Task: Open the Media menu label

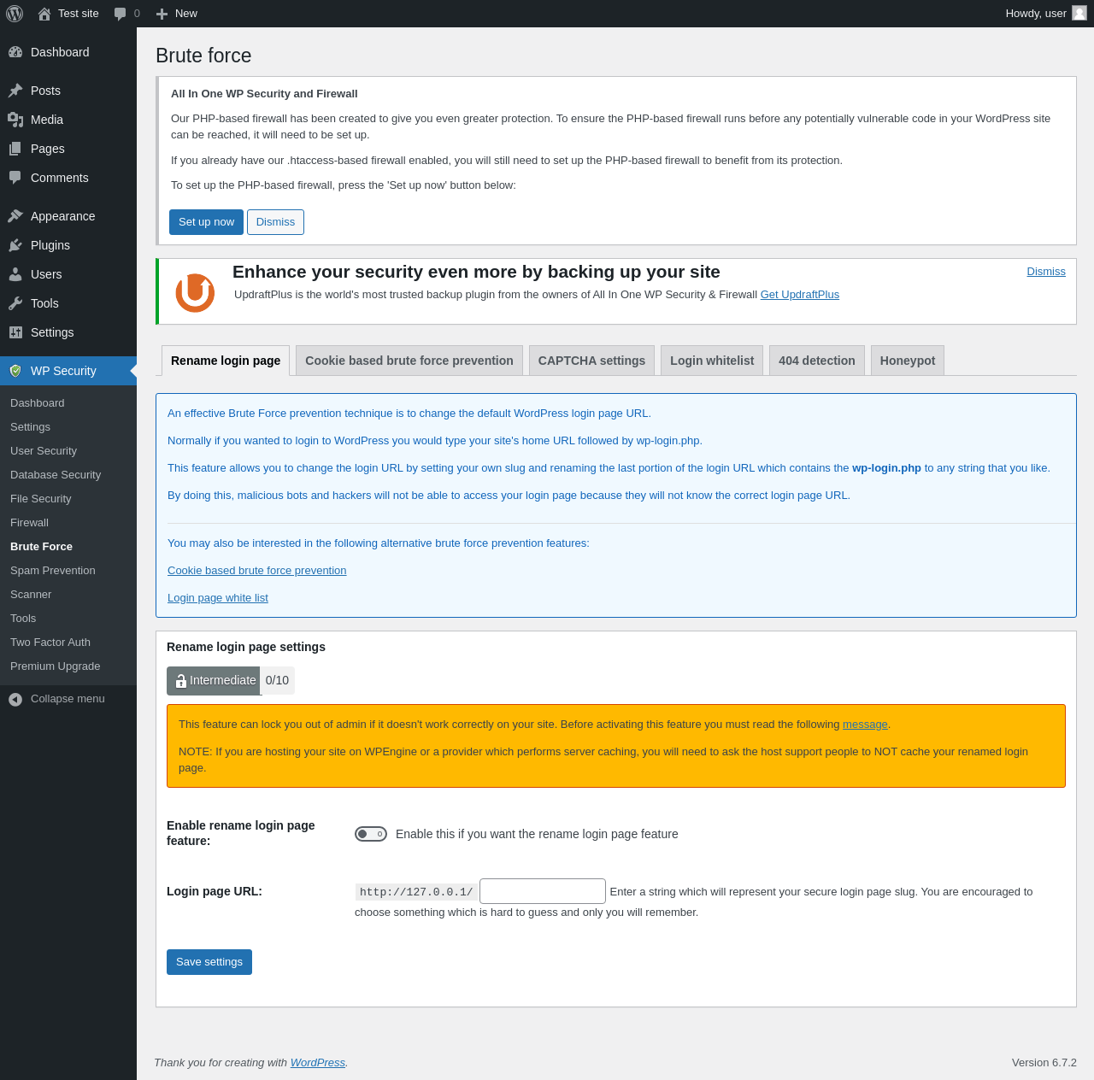Action: [x=47, y=120]
